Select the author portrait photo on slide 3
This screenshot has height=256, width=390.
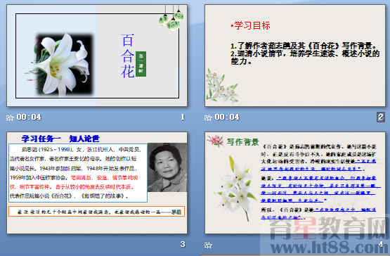pos(167,167)
